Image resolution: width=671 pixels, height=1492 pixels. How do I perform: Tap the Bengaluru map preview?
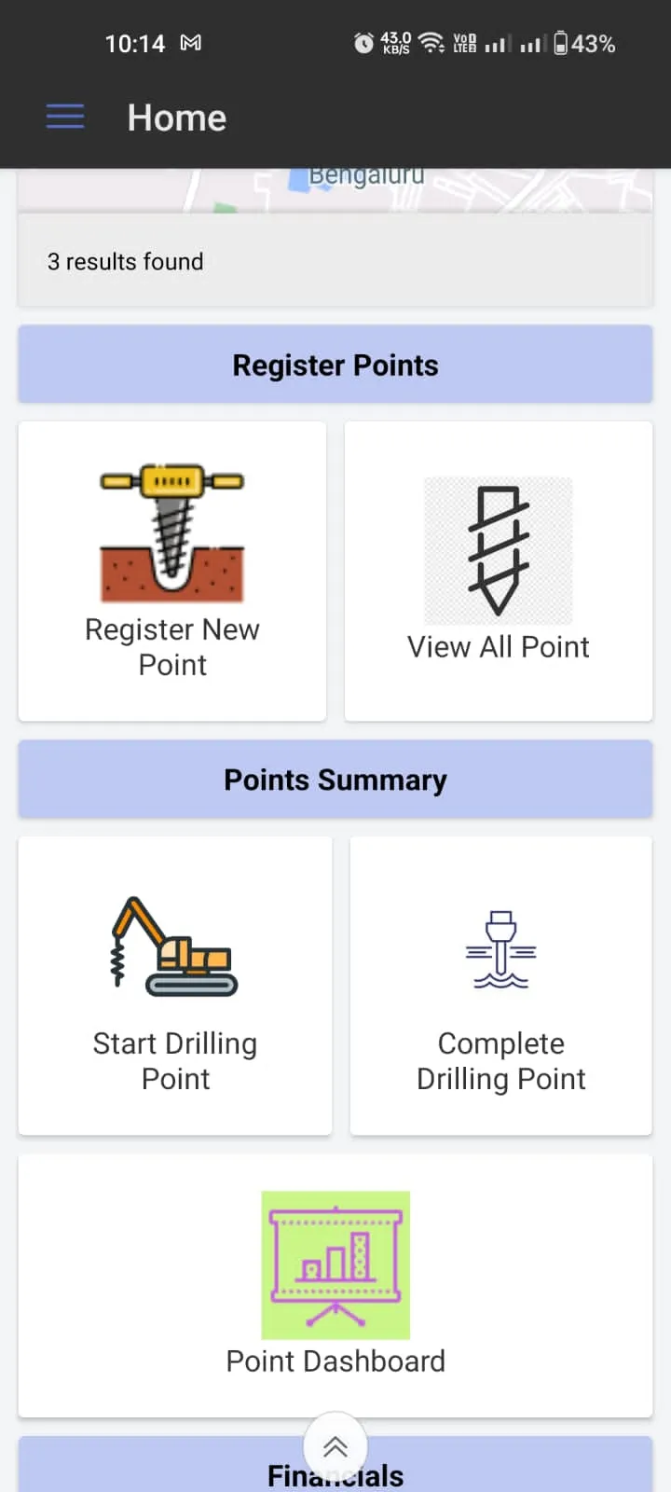point(335,190)
